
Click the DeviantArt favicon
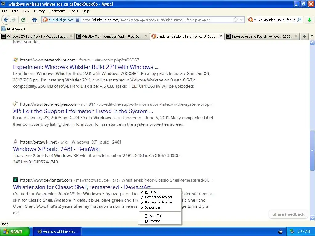pos(15,180)
